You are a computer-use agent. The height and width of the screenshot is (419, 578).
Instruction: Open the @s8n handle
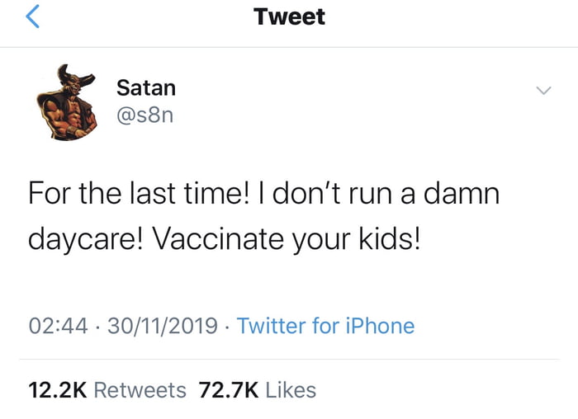pyautogui.click(x=145, y=115)
